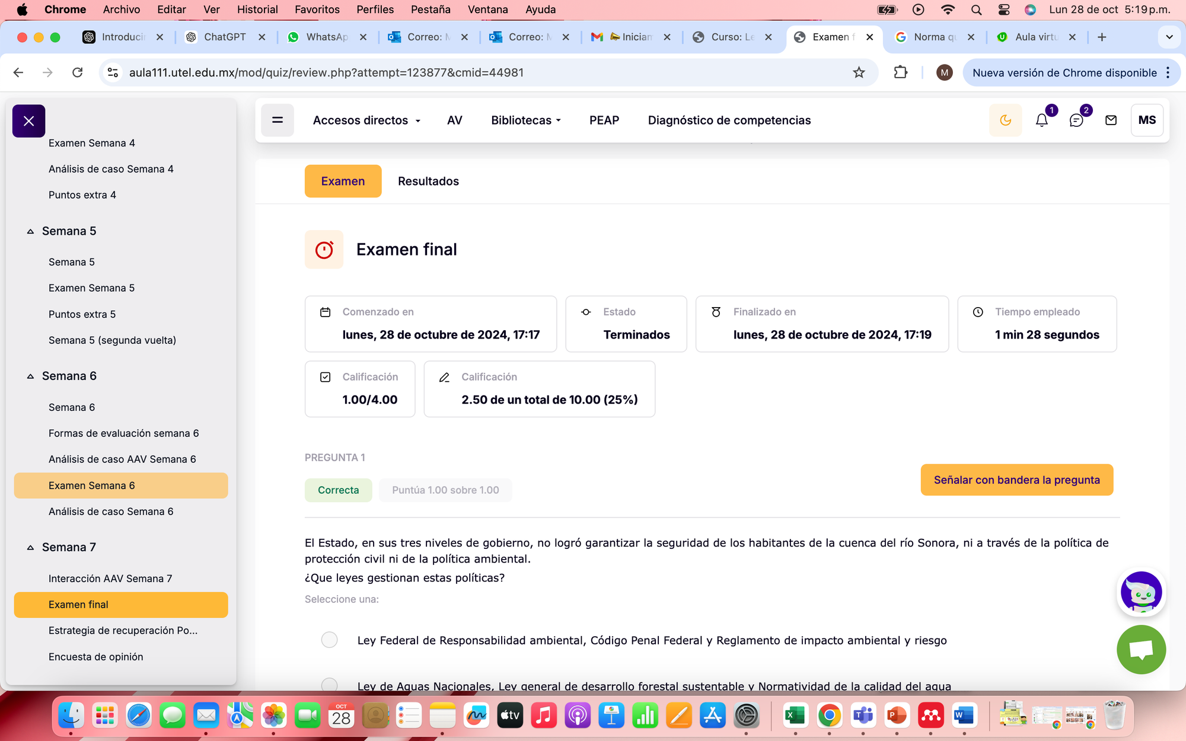Open the chat messages icon
This screenshot has height=741, width=1186.
(x=1076, y=120)
